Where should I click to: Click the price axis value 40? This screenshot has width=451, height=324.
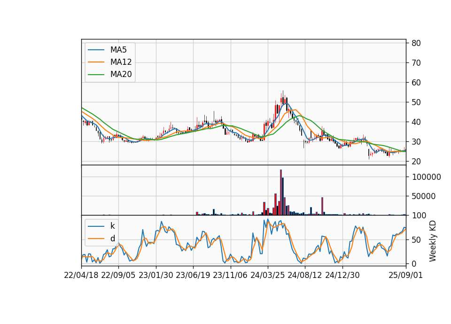416,122
